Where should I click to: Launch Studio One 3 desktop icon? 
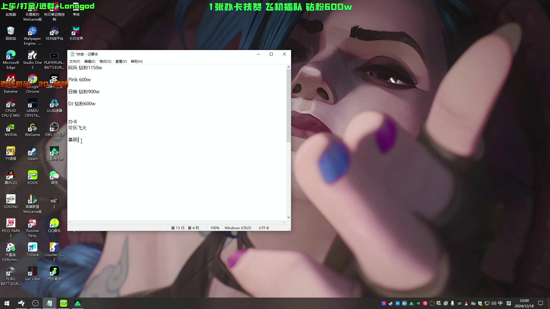pos(32,60)
